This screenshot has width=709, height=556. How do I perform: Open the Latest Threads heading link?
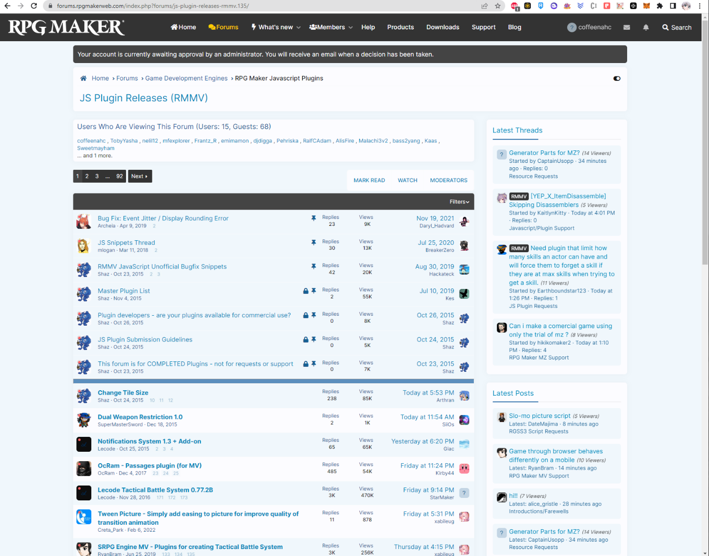517,131
